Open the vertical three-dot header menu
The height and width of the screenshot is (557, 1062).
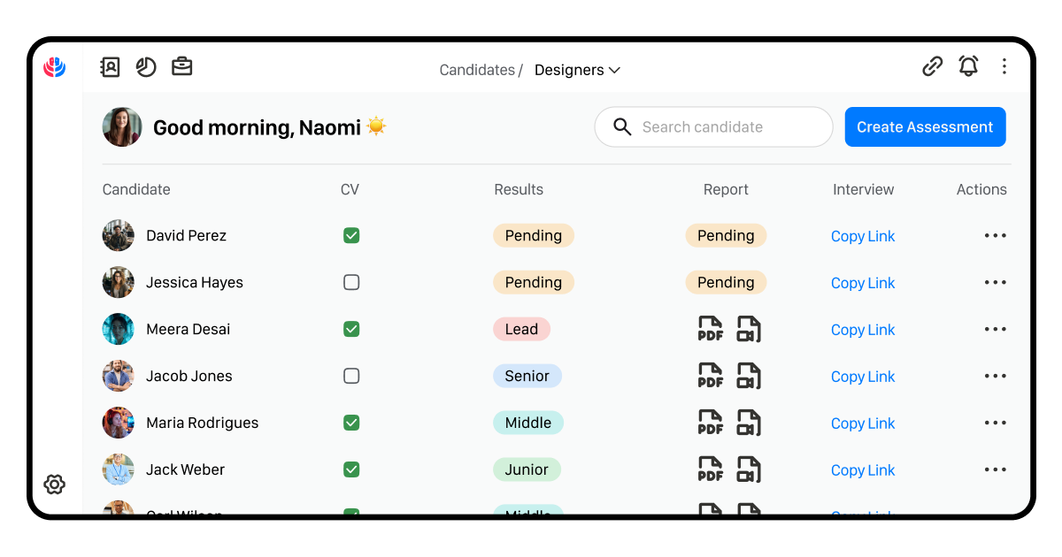point(1004,66)
